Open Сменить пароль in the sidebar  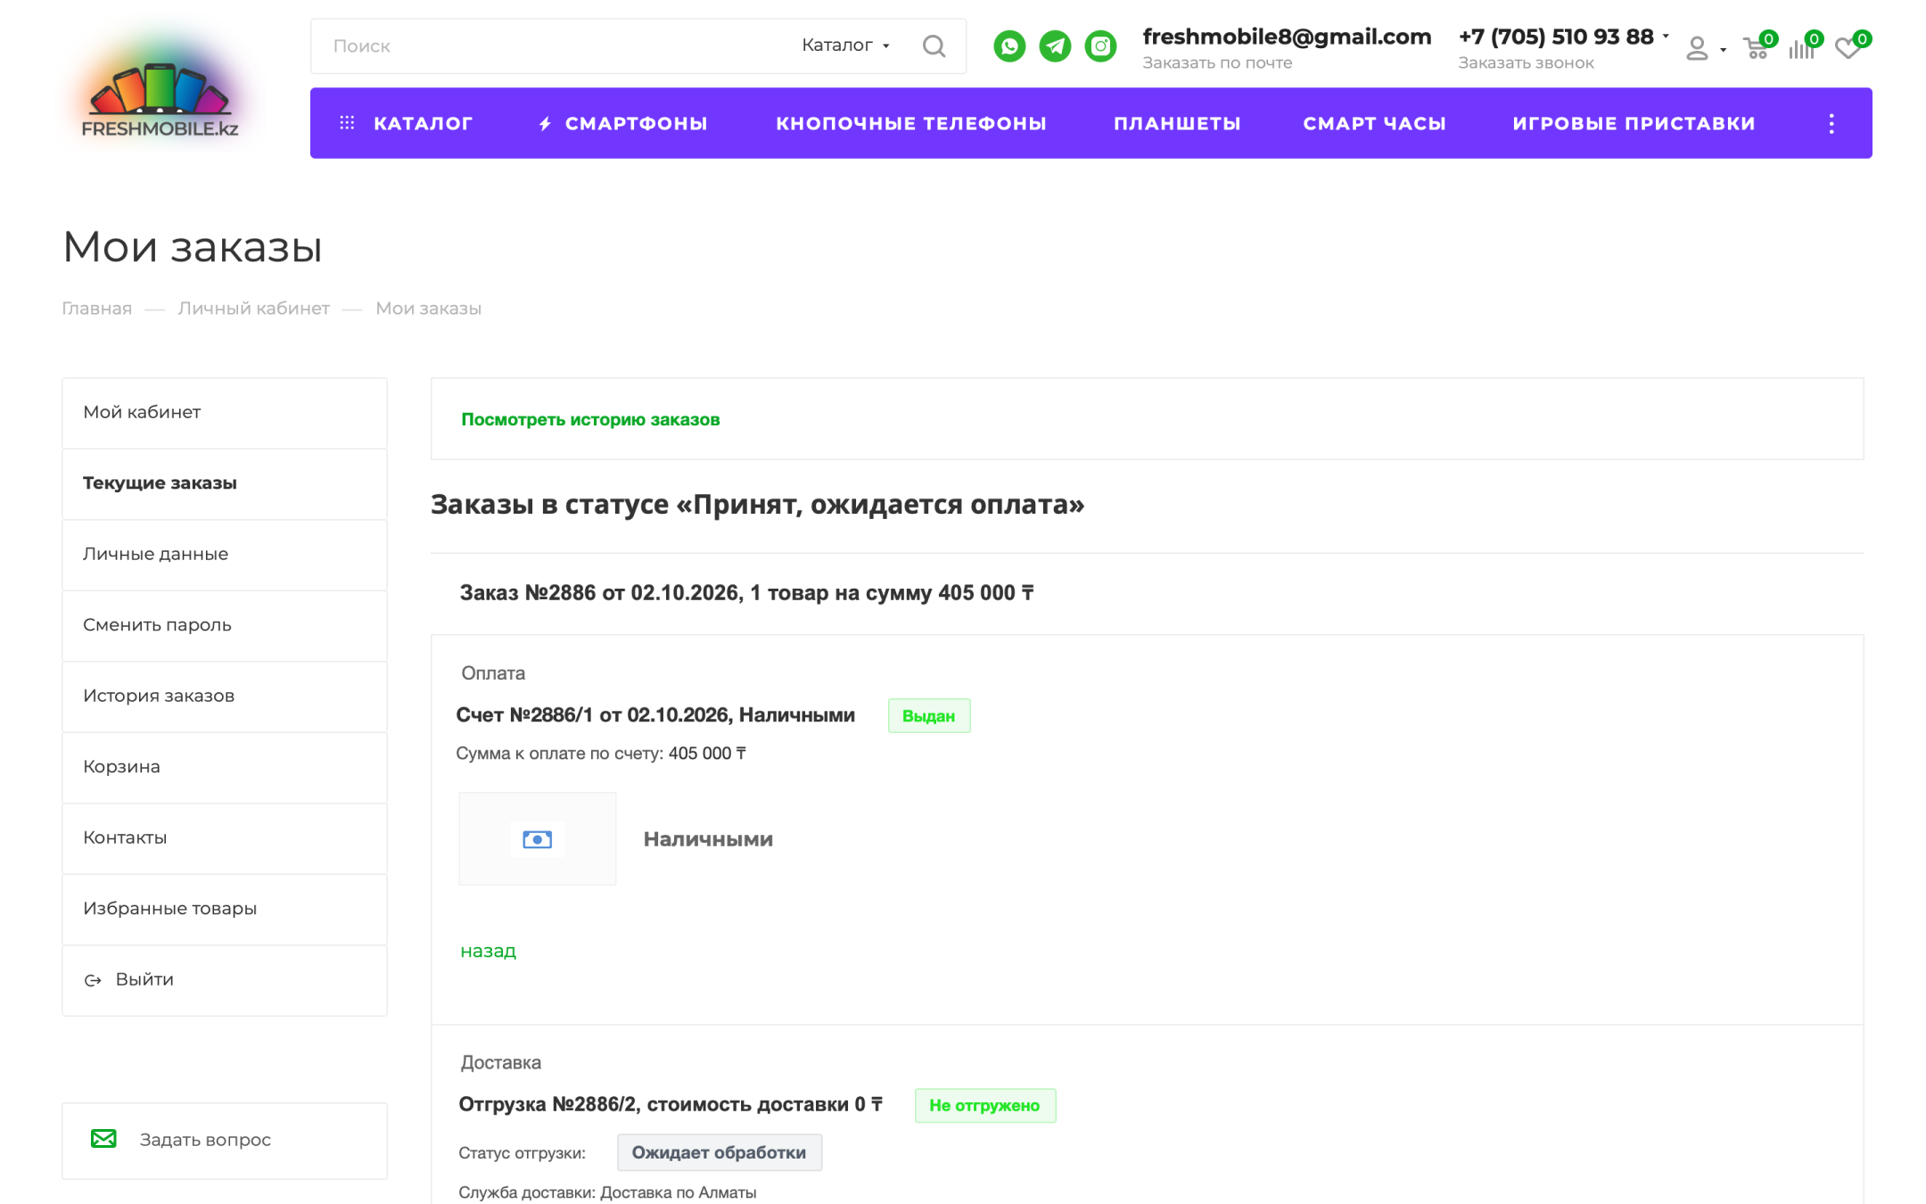tap(225, 625)
